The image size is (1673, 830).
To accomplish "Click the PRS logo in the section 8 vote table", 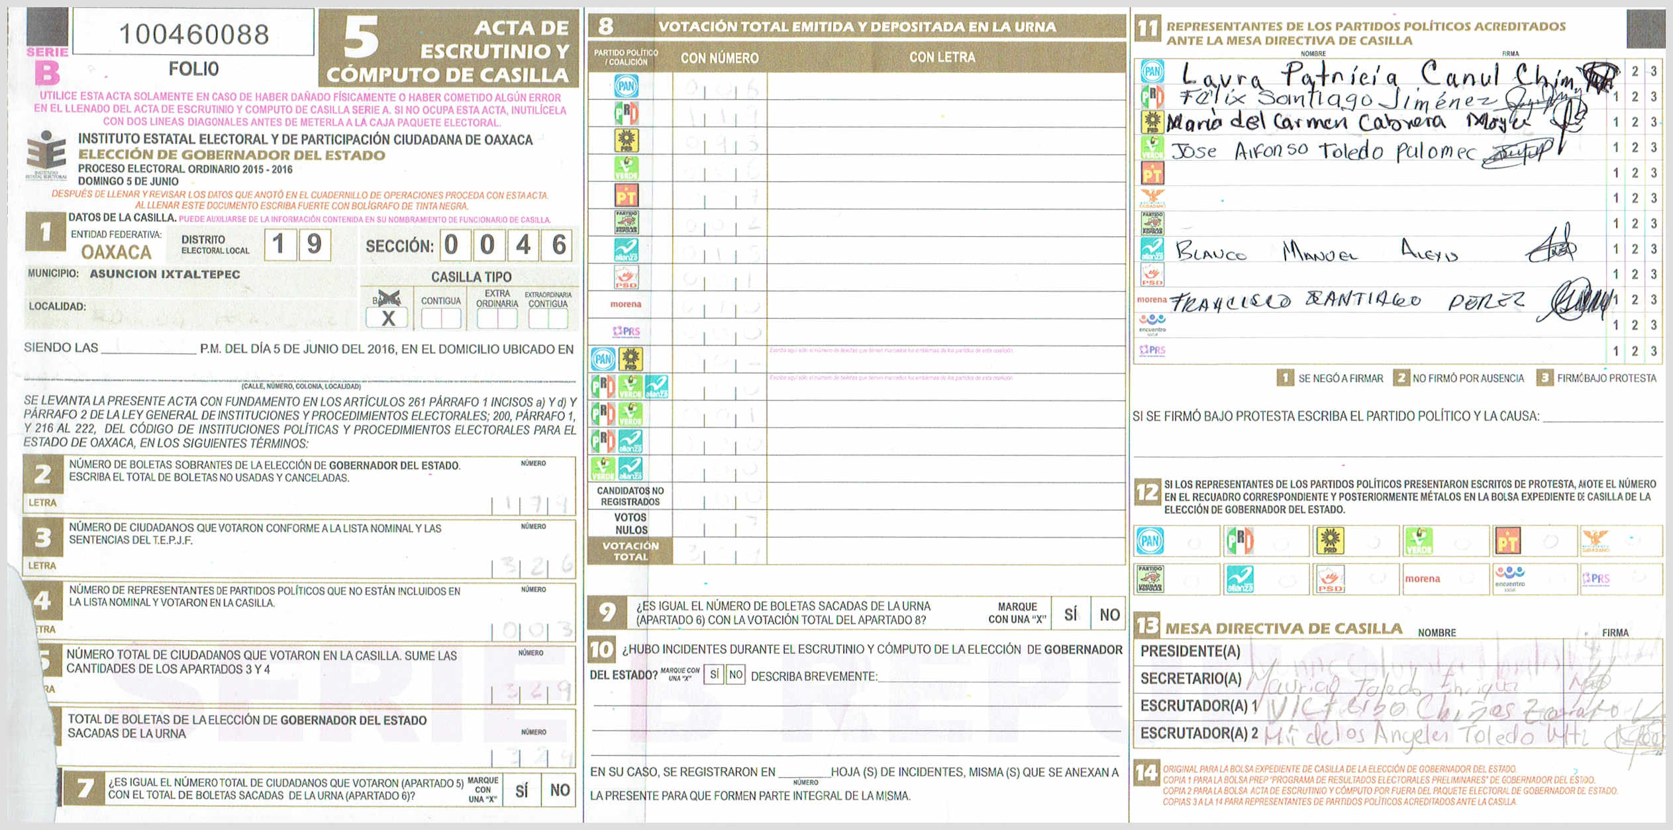I will pos(626,331).
